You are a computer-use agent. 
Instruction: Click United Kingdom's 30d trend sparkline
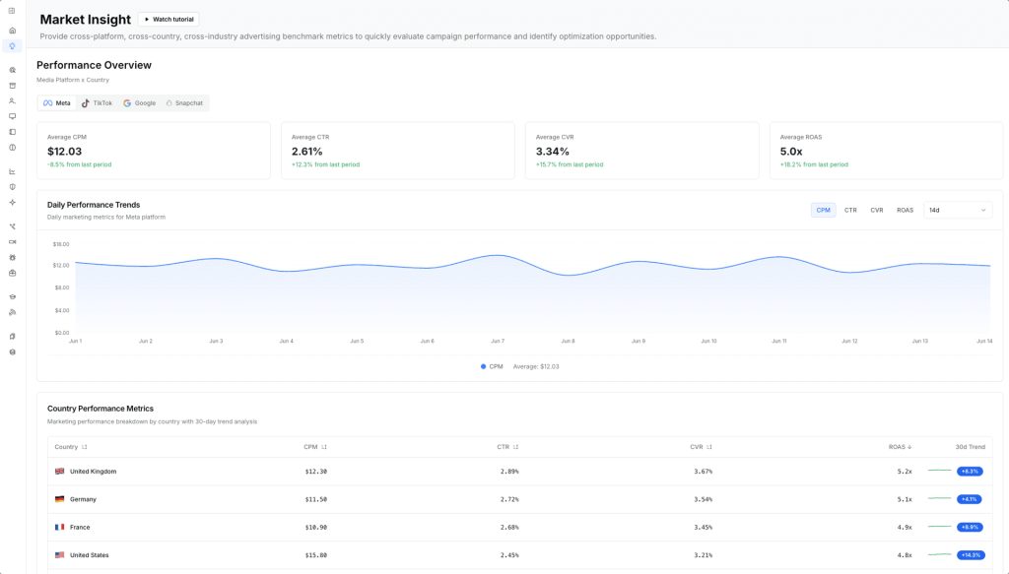click(x=939, y=472)
